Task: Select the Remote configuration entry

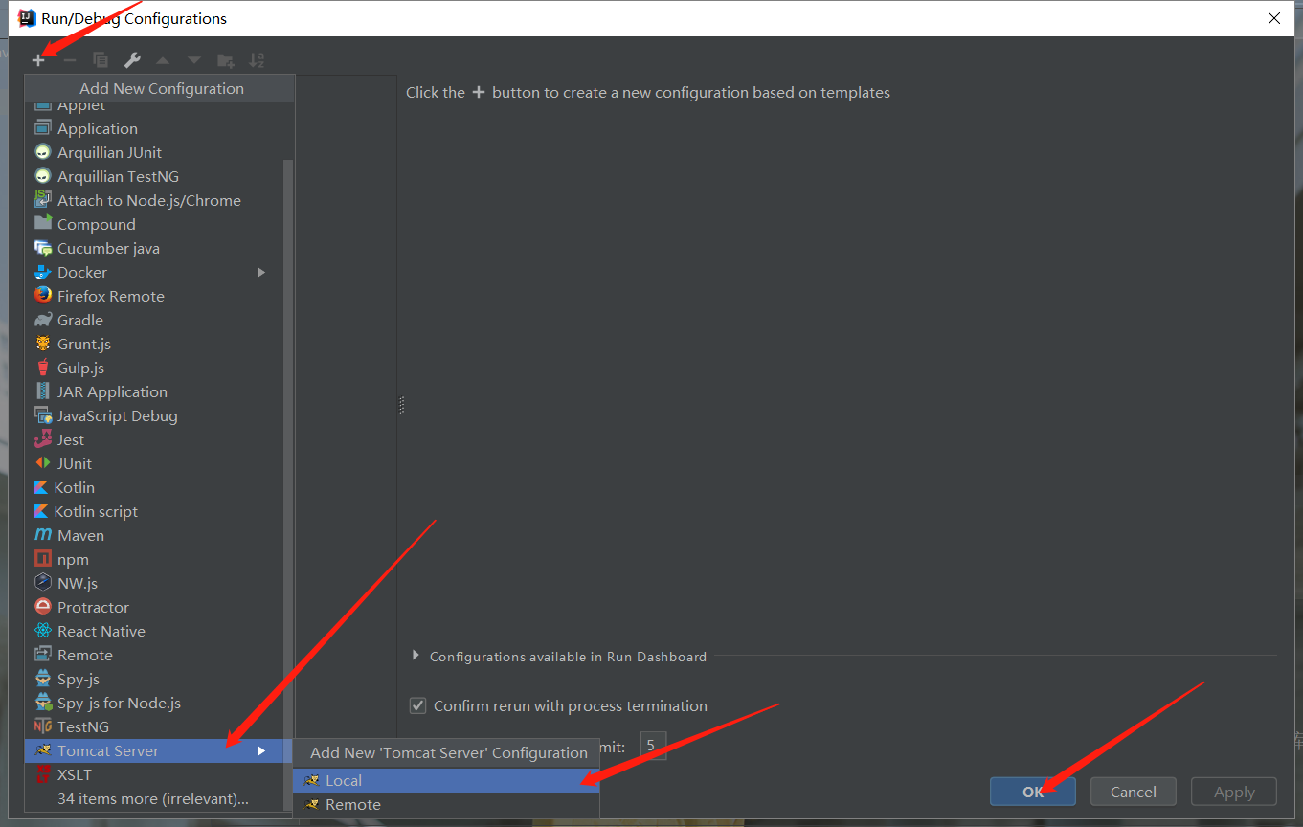Action: coord(153,655)
